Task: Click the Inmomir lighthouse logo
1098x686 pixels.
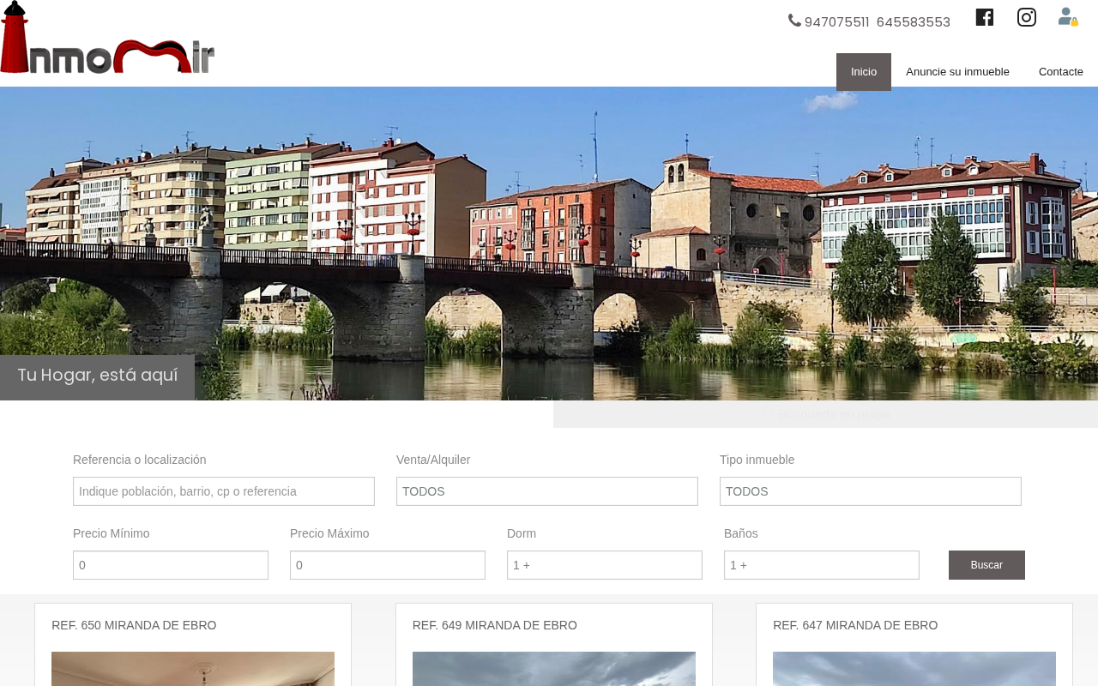Action: [107, 38]
